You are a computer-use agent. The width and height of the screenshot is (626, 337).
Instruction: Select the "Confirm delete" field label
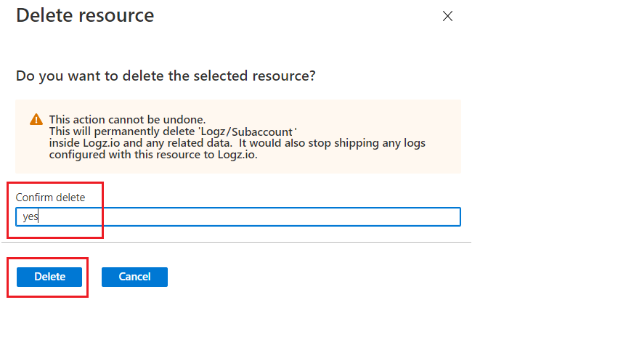tap(50, 197)
